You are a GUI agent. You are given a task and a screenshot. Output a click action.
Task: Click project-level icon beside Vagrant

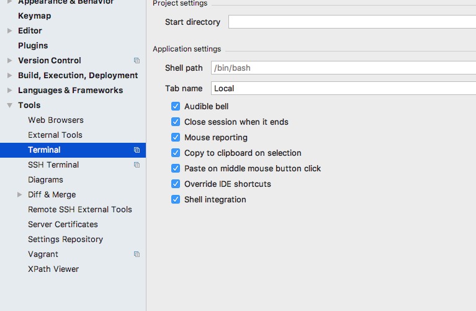pos(137,255)
